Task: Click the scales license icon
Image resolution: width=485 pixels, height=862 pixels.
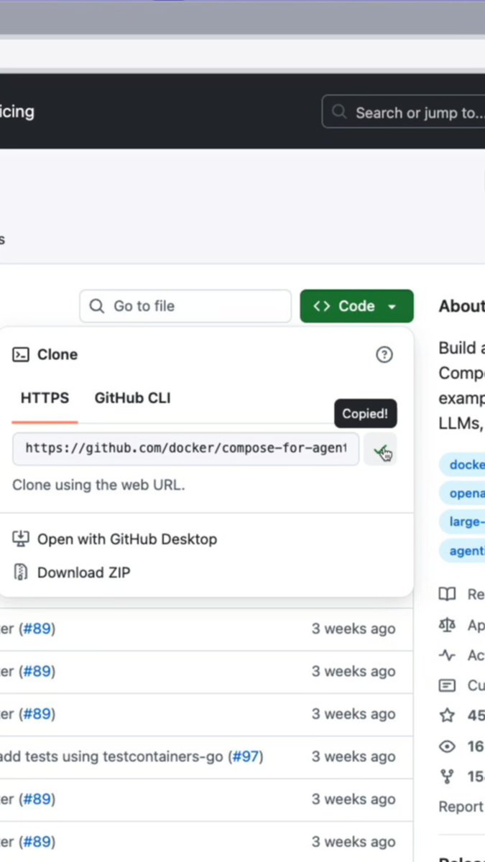Action: [x=448, y=625]
